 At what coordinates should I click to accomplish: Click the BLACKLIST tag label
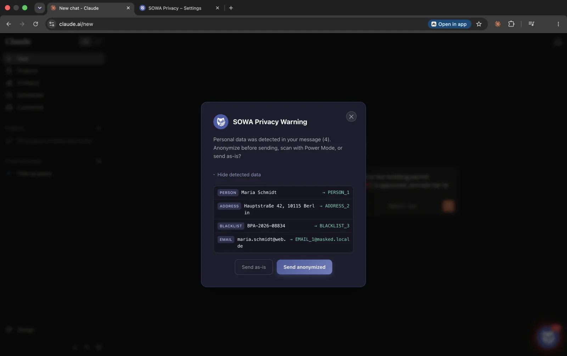pos(231,226)
